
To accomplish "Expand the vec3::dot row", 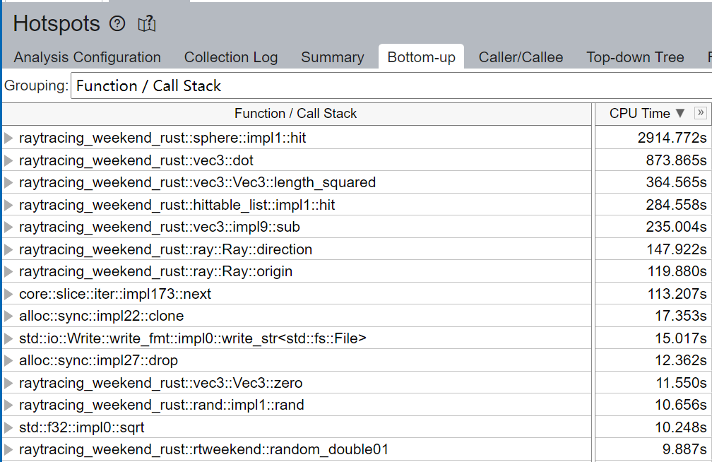I will (8, 160).
